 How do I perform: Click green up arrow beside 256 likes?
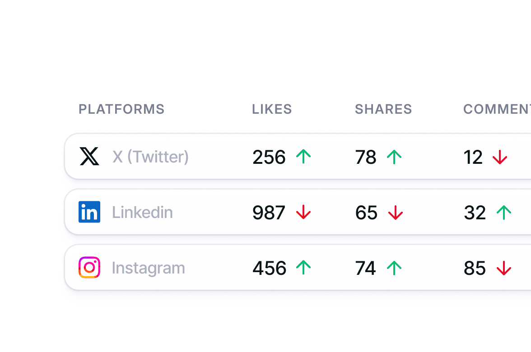coord(303,157)
